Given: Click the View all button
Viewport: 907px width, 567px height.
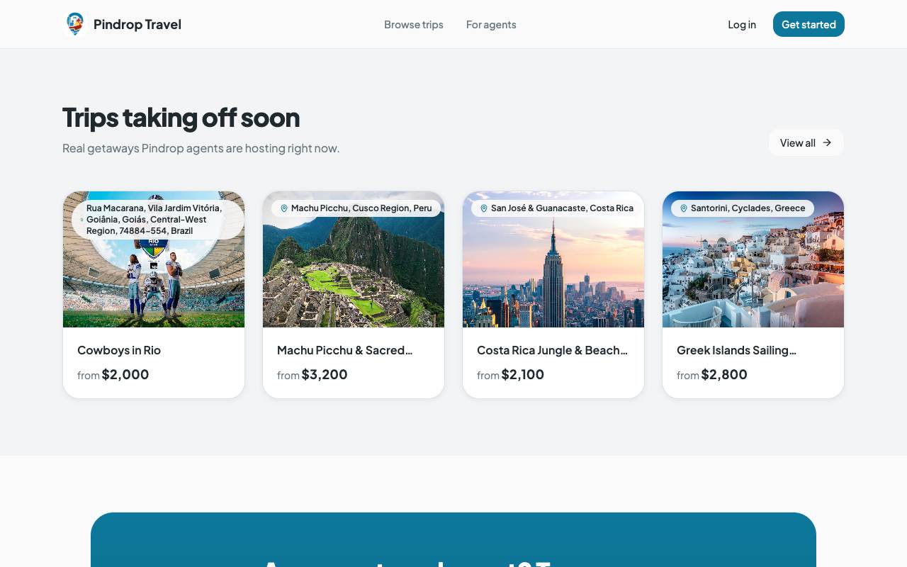Looking at the screenshot, I should (x=806, y=142).
